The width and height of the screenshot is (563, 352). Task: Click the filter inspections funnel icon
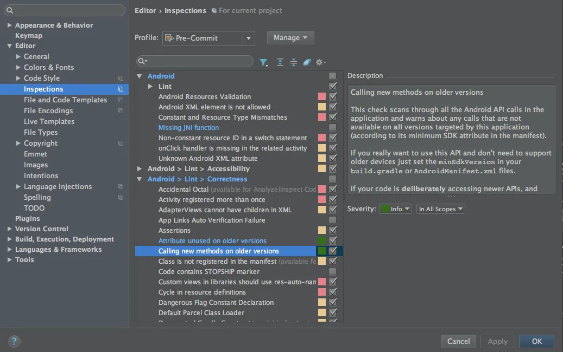pos(263,62)
